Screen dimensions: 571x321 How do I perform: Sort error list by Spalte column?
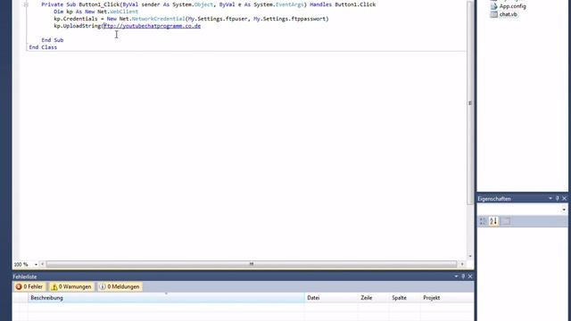pos(404,298)
